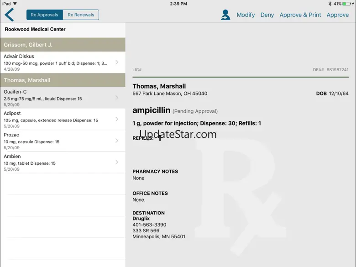Open the Guaifen-C row chevron

point(117,98)
